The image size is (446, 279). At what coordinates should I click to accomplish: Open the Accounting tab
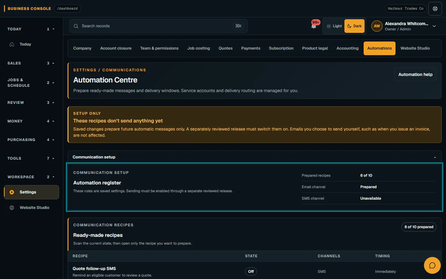[348, 48]
